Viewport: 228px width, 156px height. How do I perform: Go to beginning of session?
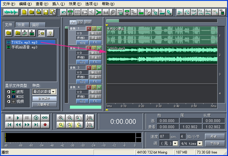[x=9, y=125]
